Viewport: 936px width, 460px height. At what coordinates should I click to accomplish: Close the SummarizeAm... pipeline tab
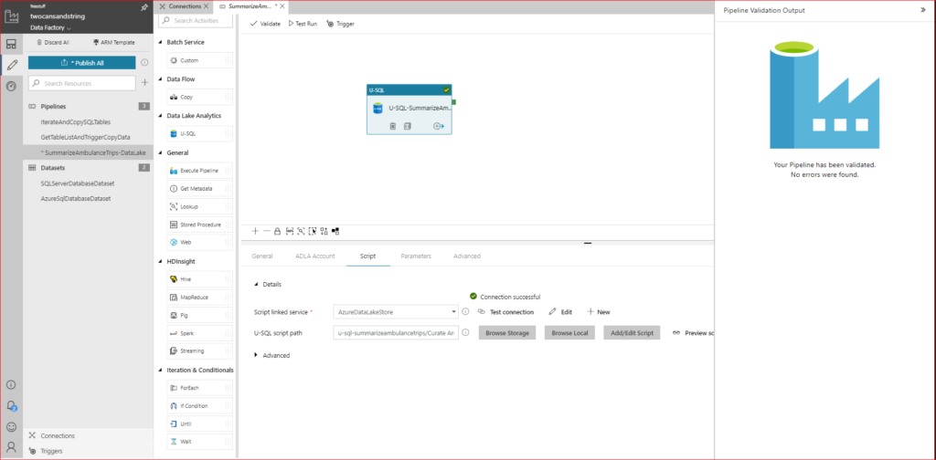point(282,6)
